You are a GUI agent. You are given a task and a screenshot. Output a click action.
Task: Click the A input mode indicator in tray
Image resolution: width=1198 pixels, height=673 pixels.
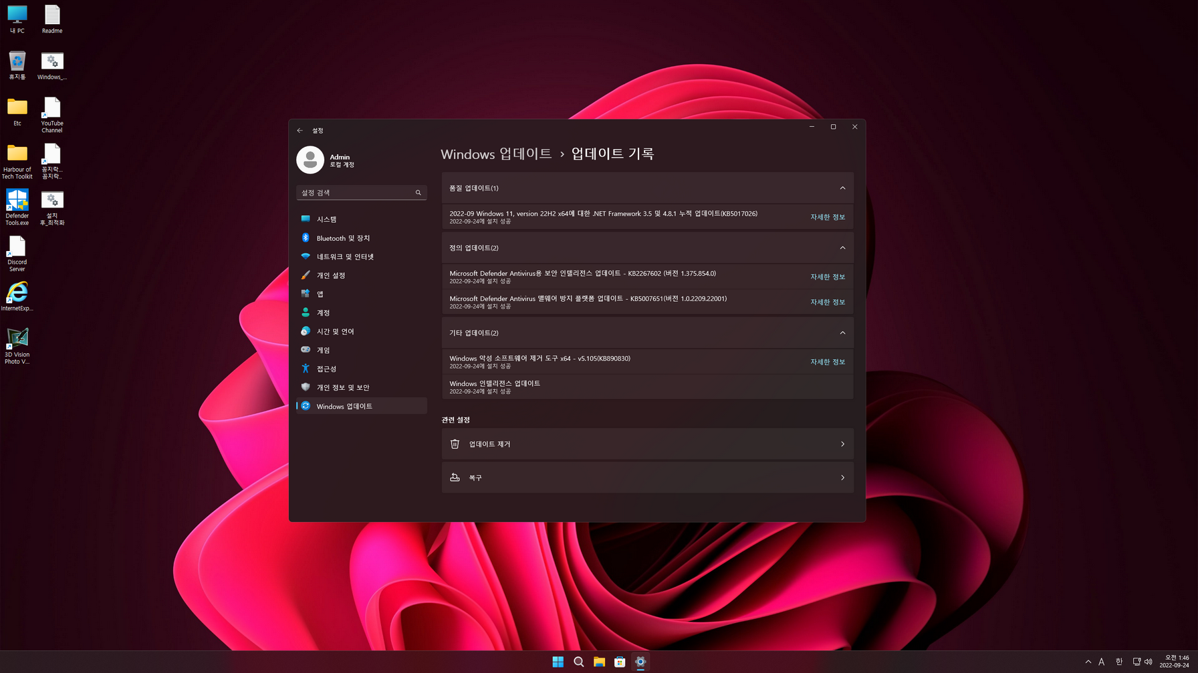click(x=1102, y=662)
